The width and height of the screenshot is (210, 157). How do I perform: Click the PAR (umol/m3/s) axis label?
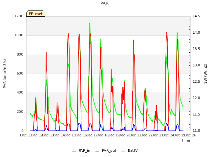point(5,74)
